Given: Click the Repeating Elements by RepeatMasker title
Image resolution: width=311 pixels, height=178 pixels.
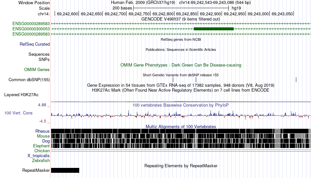Looking at the screenshot, I should tap(181, 166).
